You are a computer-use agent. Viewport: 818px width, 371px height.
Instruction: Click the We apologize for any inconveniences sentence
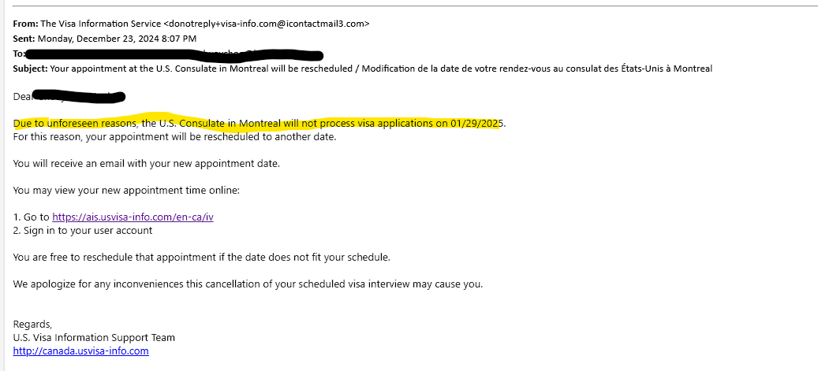(248, 284)
